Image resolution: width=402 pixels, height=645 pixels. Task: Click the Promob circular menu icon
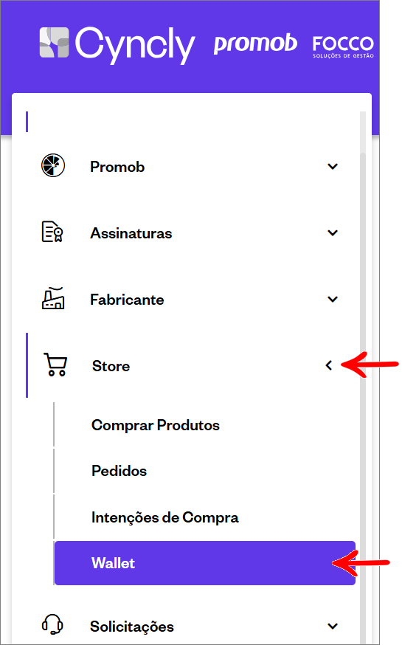click(x=53, y=165)
